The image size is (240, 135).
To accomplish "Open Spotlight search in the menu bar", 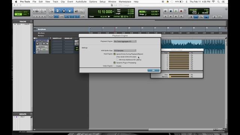I will coord(218,1).
